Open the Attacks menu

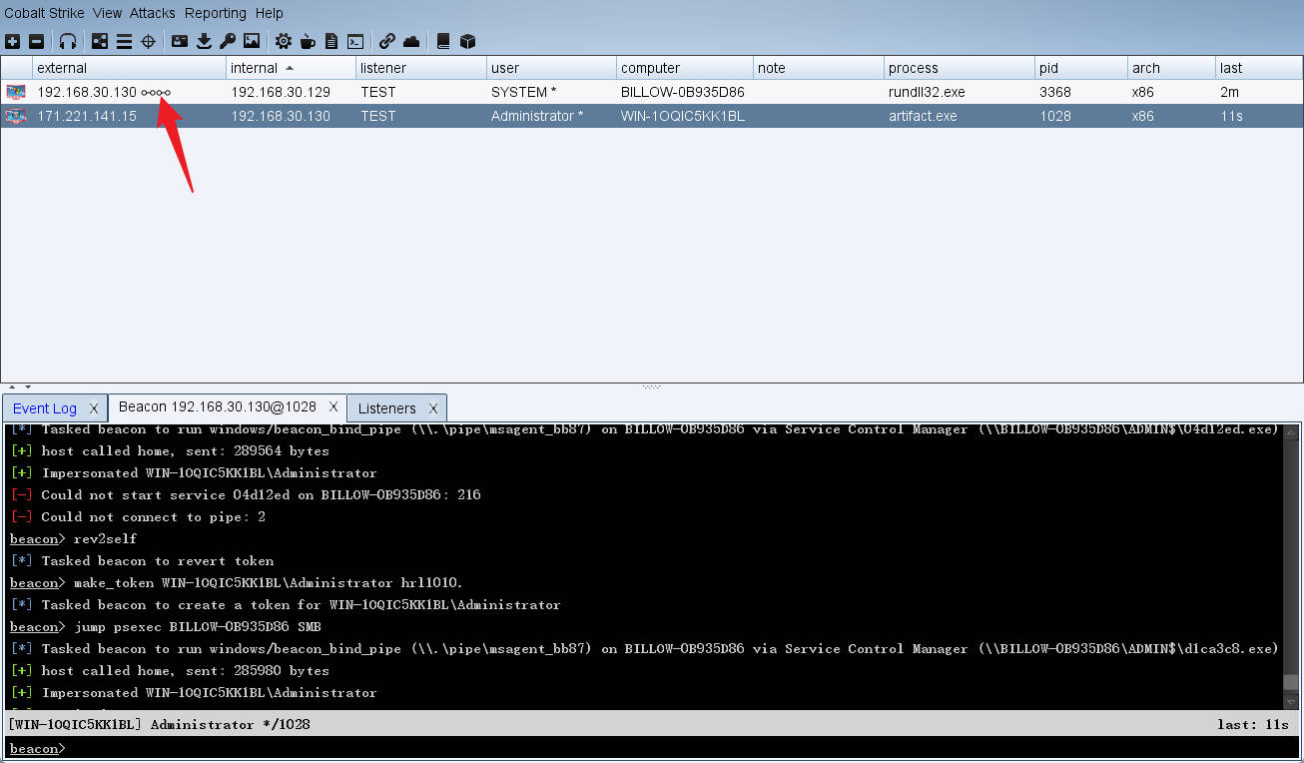[153, 13]
